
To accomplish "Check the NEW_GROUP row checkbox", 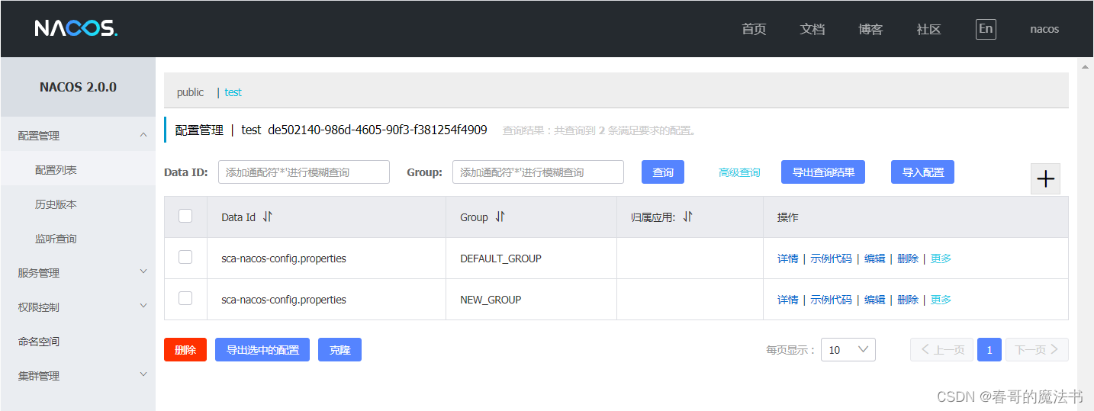I will point(185,298).
